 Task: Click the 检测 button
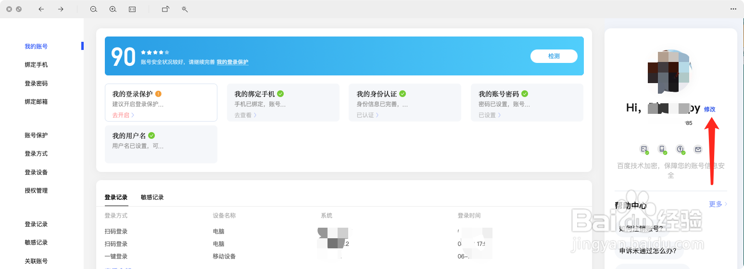[x=554, y=56]
